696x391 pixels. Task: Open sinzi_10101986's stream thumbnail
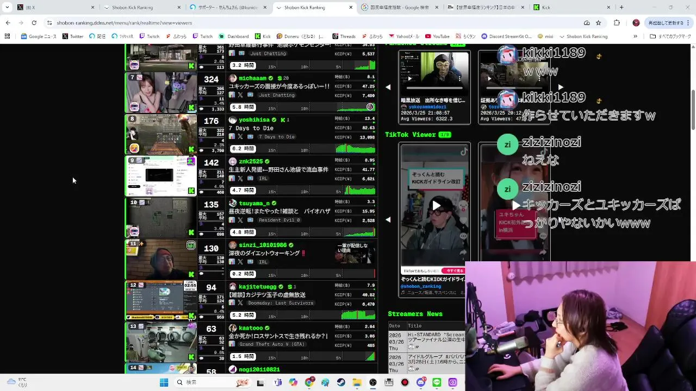(161, 259)
